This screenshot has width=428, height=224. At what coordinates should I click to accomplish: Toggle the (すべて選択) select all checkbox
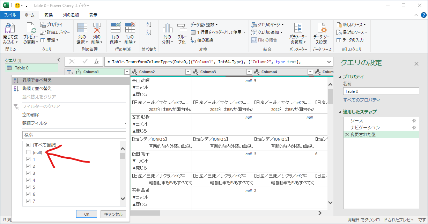[28, 145]
